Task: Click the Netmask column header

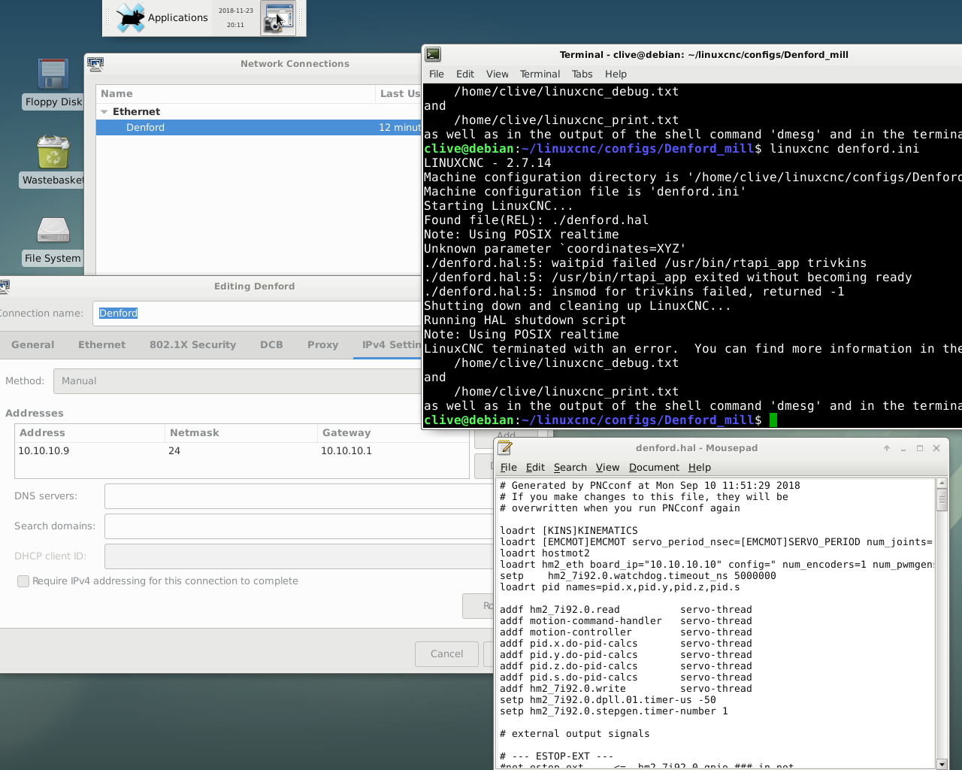Action: click(x=241, y=433)
